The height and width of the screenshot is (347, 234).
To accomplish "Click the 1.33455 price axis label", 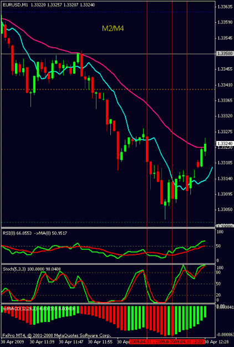I will click(x=225, y=69).
